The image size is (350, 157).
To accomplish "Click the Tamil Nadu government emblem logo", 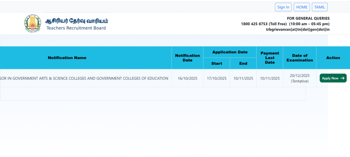I will tap(32, 23).
